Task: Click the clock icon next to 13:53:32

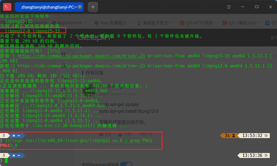Action: click(x=266, y=136)
